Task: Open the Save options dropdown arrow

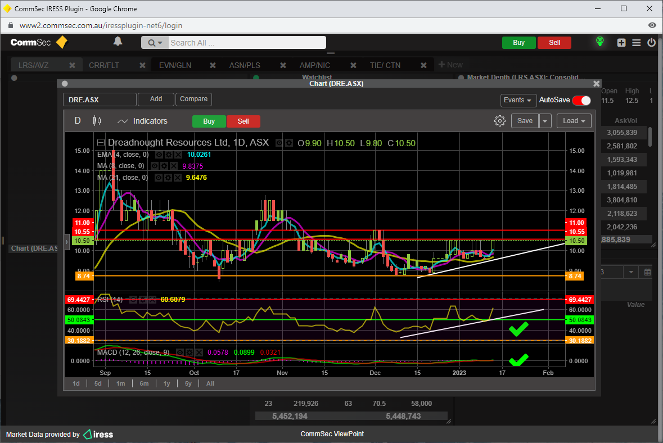Action: coord(545,121)
